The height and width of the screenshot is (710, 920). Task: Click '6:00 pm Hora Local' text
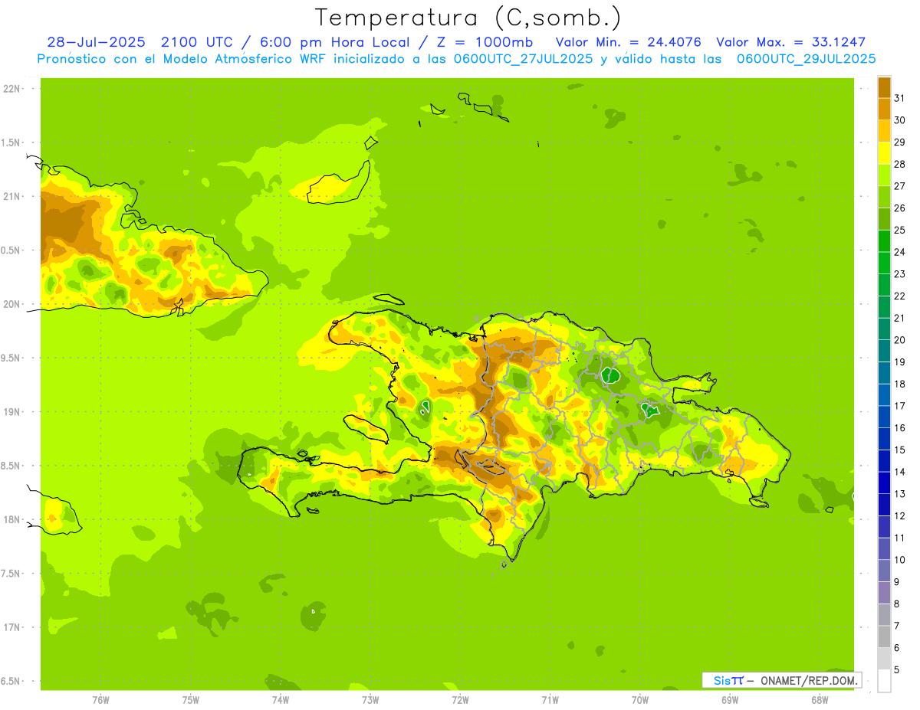334,42
